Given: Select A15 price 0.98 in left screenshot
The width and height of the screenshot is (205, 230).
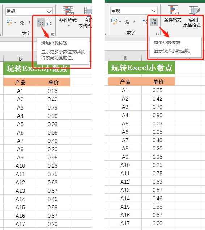Looking at the screenshot, I should pos(53,208).
